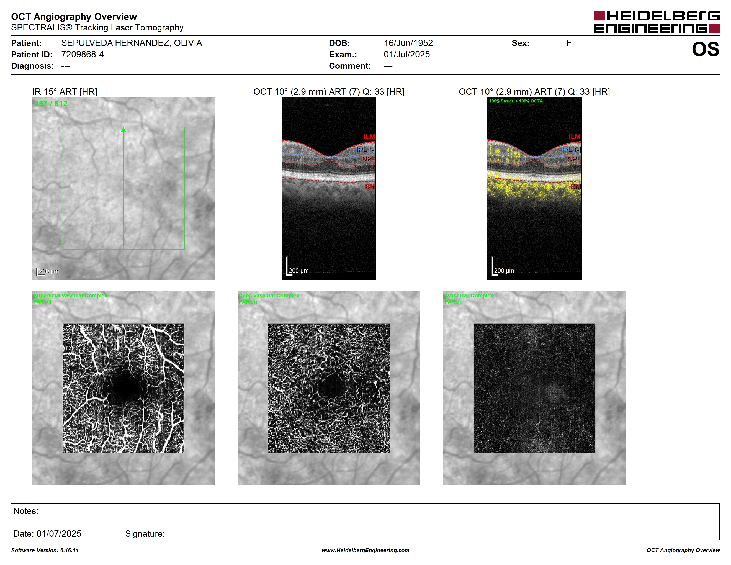Click the OCT Angiography Overview title
Screen dimensions: 731x565
click(x=74, y=17)
